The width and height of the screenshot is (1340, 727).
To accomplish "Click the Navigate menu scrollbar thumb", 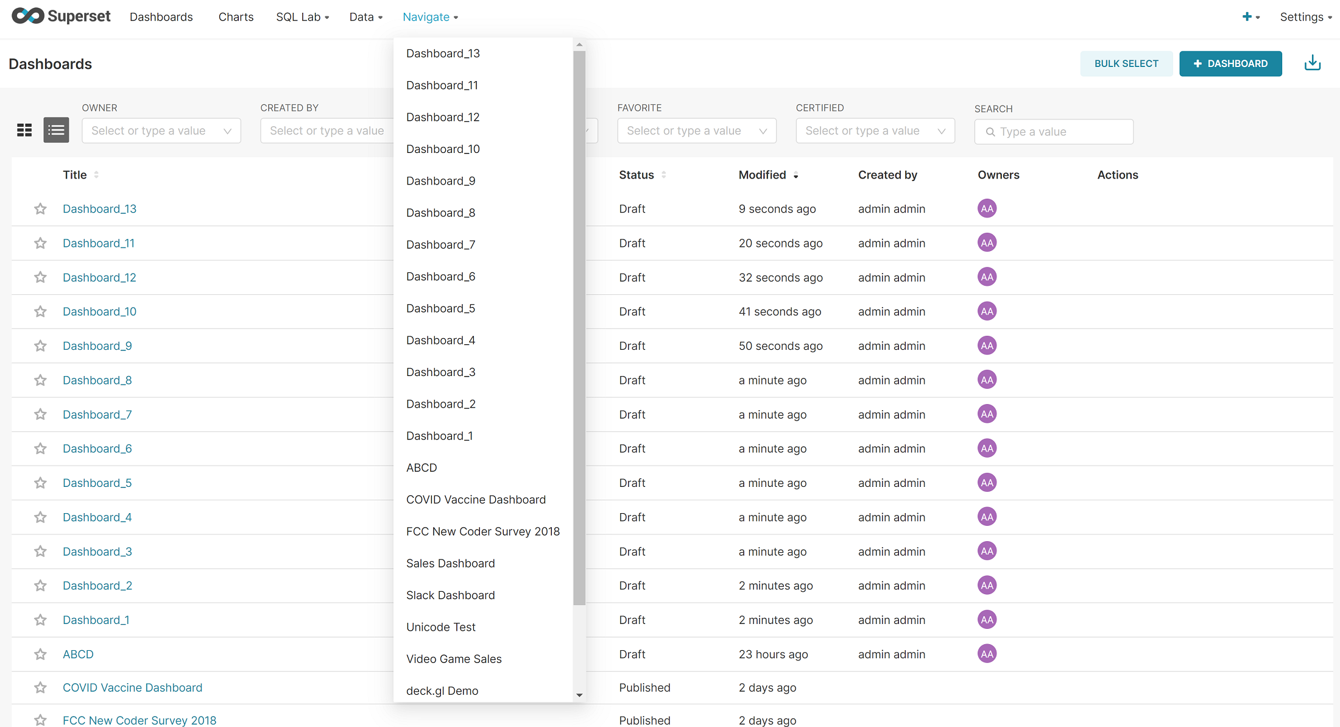I will pyautogui.click(x=579, y=329).
